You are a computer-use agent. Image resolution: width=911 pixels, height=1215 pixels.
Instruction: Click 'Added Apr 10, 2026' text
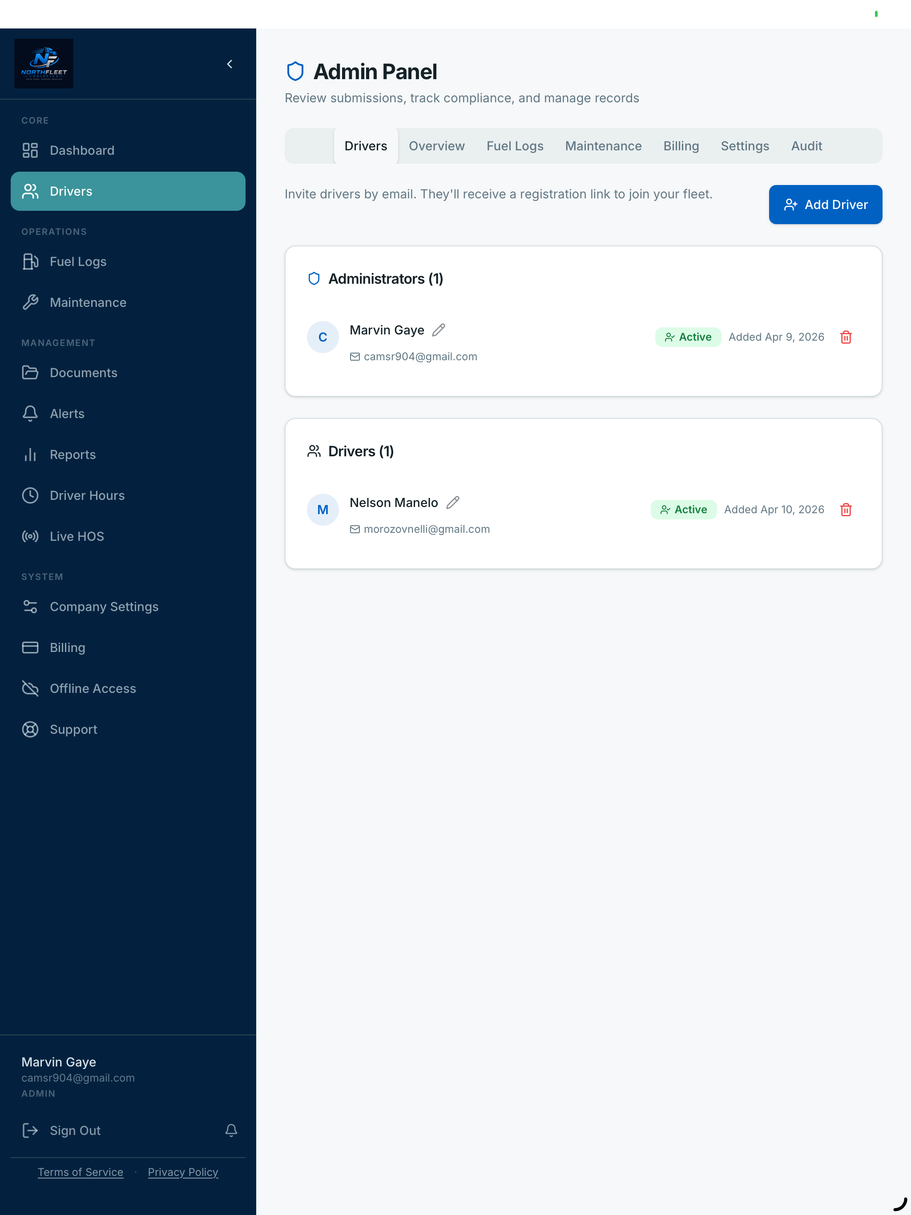[774, 510]
